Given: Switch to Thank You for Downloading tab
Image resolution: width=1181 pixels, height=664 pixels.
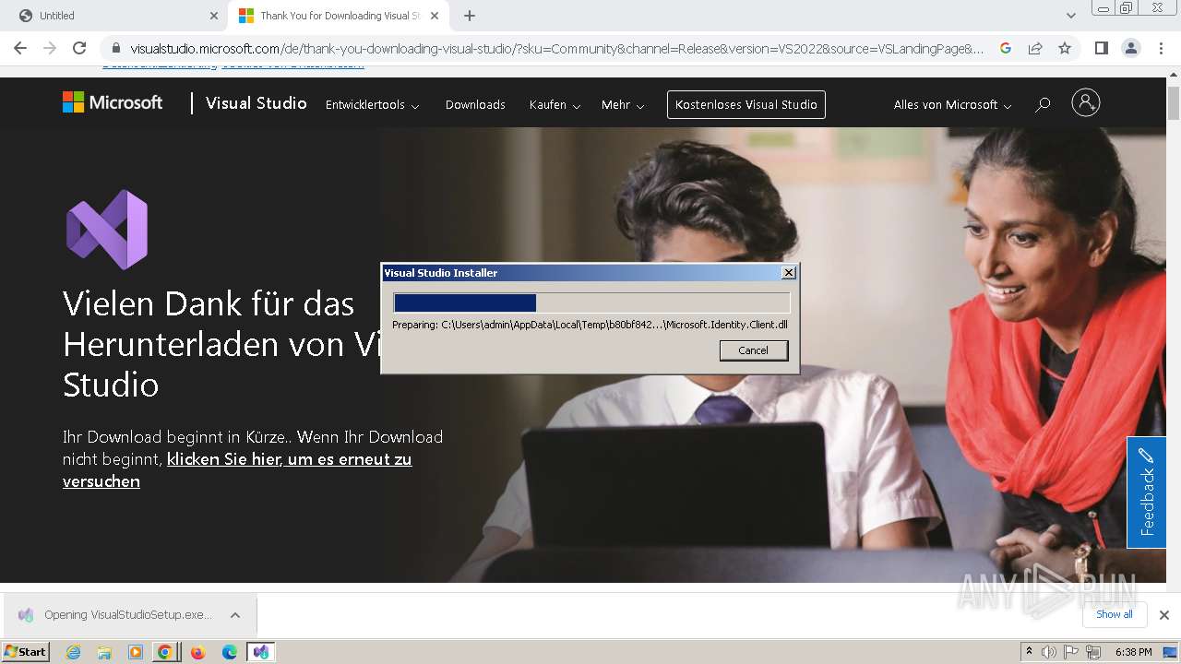Looking at the screenshot, I should coord(338,16).
